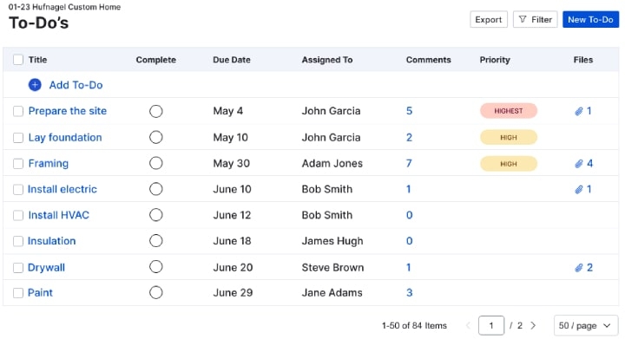Screen dimensions: 625x339
Task: Mark Install electric complete using its circle
Action: (156, 189)
